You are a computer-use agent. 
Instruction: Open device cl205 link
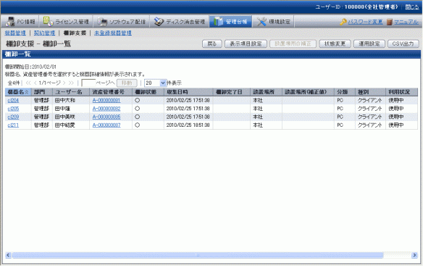(x=13, y=109)
